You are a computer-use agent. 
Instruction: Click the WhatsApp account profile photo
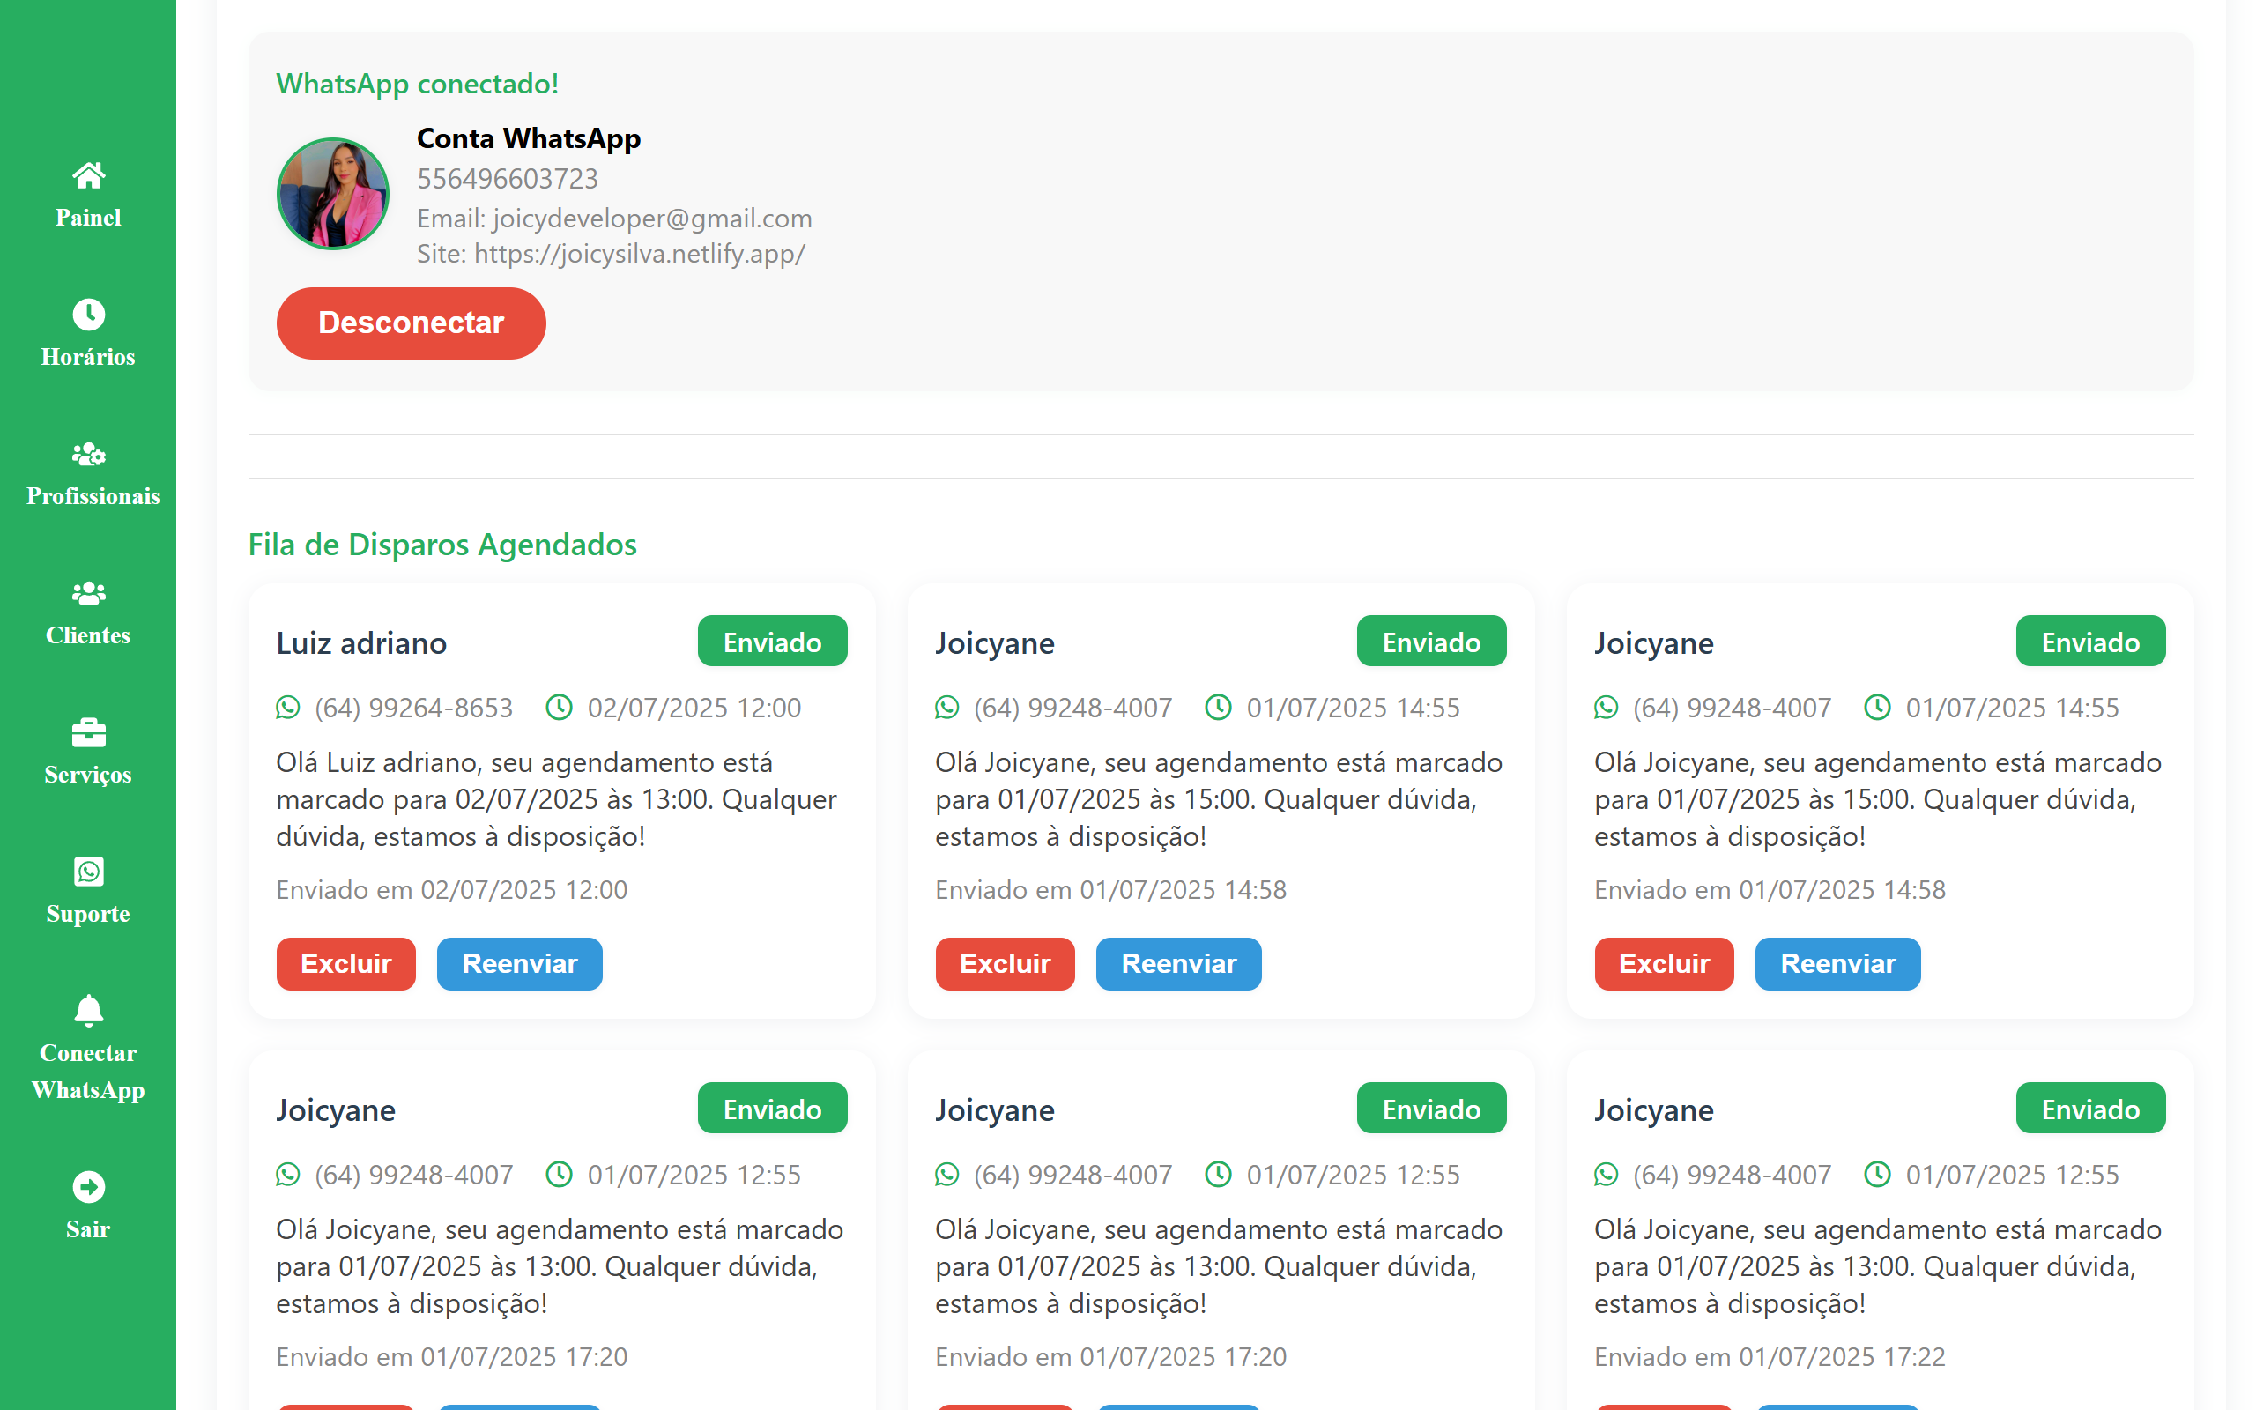pos(333,194)
